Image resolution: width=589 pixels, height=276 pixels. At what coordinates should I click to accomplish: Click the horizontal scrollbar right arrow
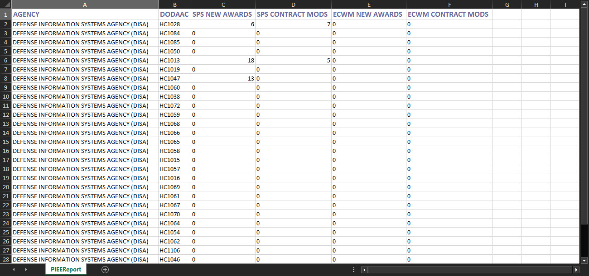point(576,270)
